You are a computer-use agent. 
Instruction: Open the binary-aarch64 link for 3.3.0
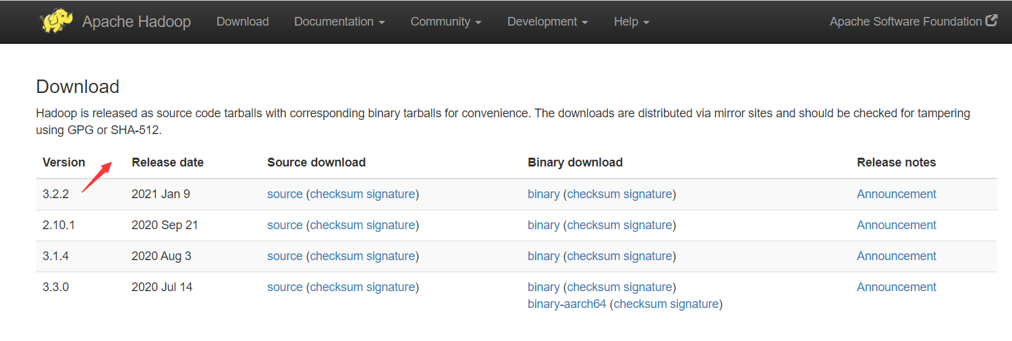click(567, 304)
